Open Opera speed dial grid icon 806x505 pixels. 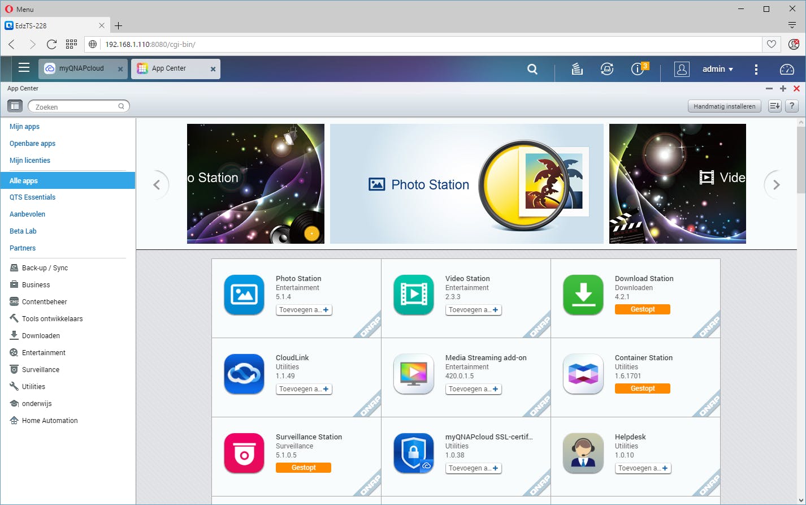coord(71,44)
